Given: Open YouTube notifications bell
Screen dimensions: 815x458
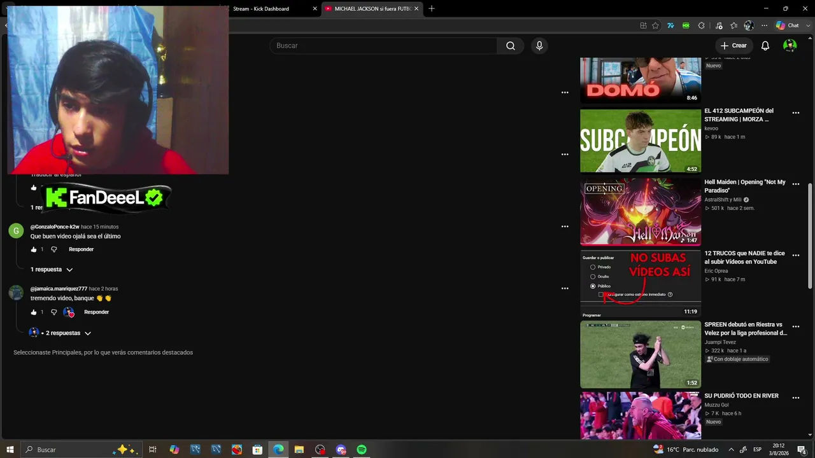Looking at the screenshot, I should pyautogui.click(x=765, y=46).
